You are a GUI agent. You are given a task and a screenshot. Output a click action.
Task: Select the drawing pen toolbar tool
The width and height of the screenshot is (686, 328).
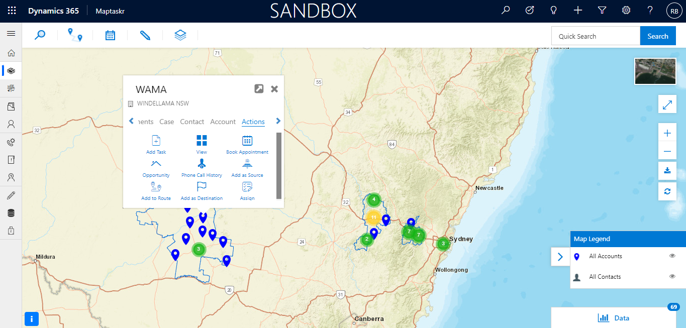click(x=145, y=35)
